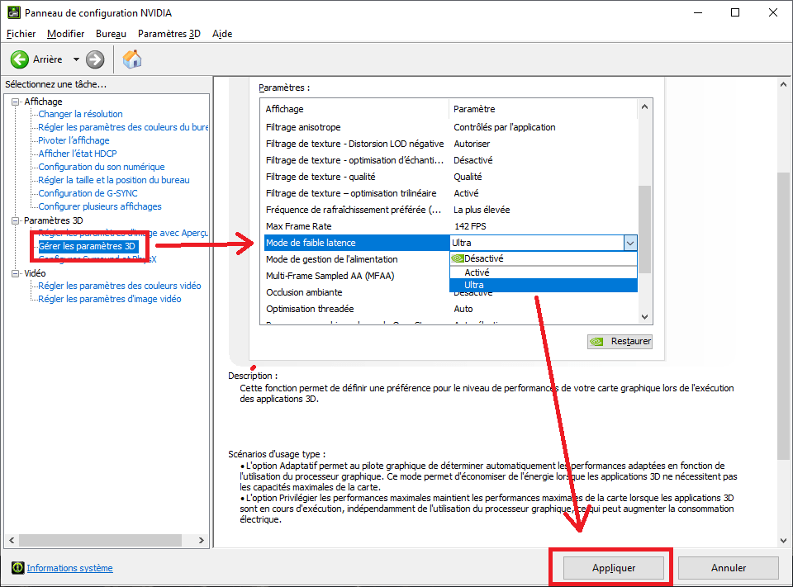Click the task tree horizontal scrollbar right arrow
Viewport: 793px width, 587px height.
(x=202, y=541)
